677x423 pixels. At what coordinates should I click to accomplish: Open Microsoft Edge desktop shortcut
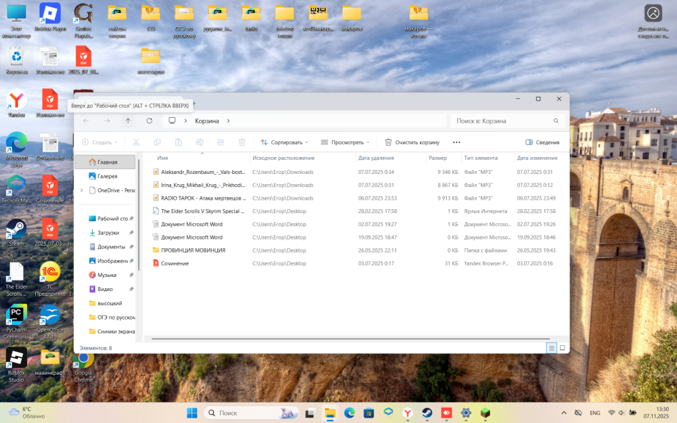[x=16, y=150]
